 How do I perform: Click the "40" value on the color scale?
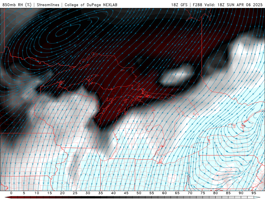click(113, 193)
